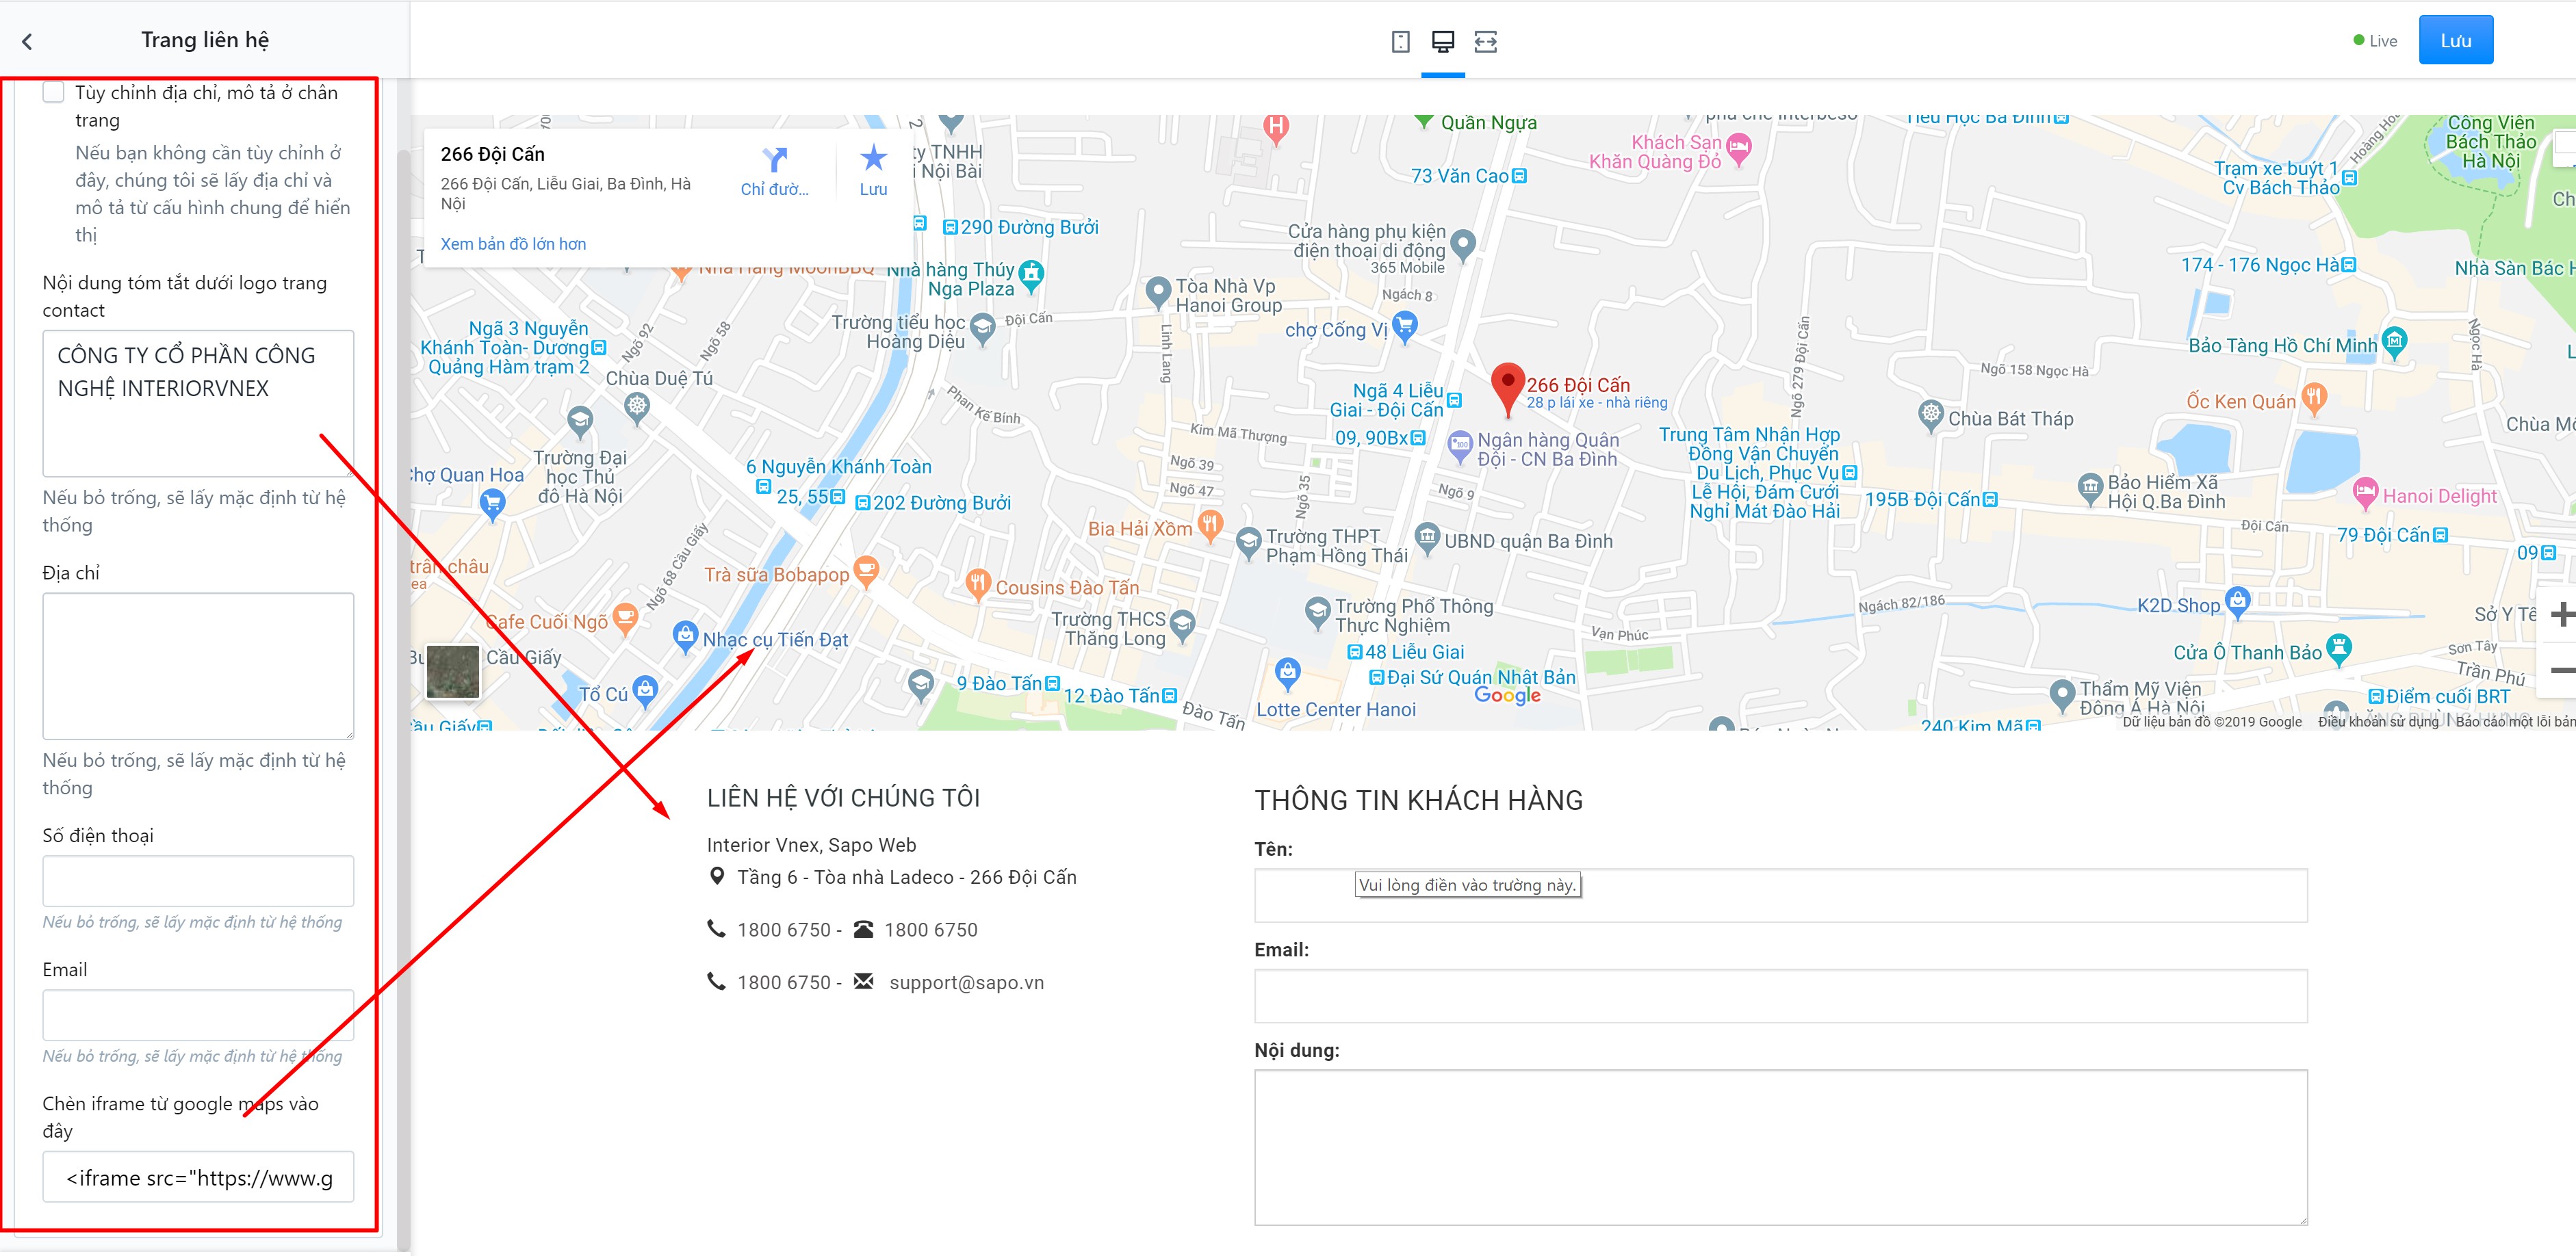Image resolution: width=2576 pixels, height=1256 pixels.
Task: Click 'Lưu' save place label on map card
Action: [x=873, y=189]
